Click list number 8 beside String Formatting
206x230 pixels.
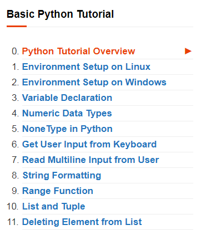tap(16, 175)
